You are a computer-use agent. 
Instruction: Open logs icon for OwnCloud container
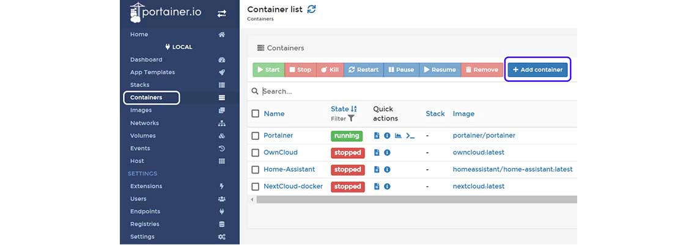[377, 153]
